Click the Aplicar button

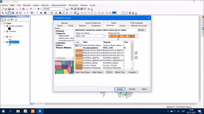coord(144,89)
